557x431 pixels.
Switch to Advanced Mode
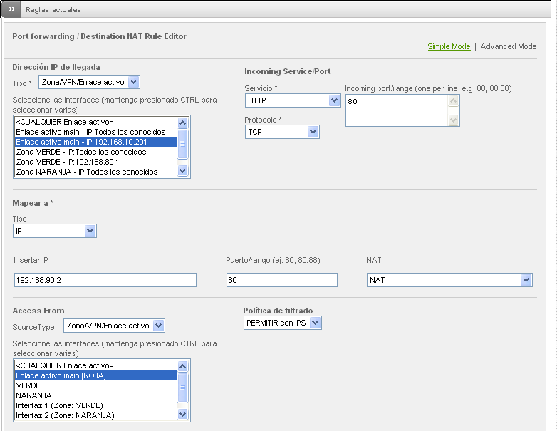pos(509,46)
